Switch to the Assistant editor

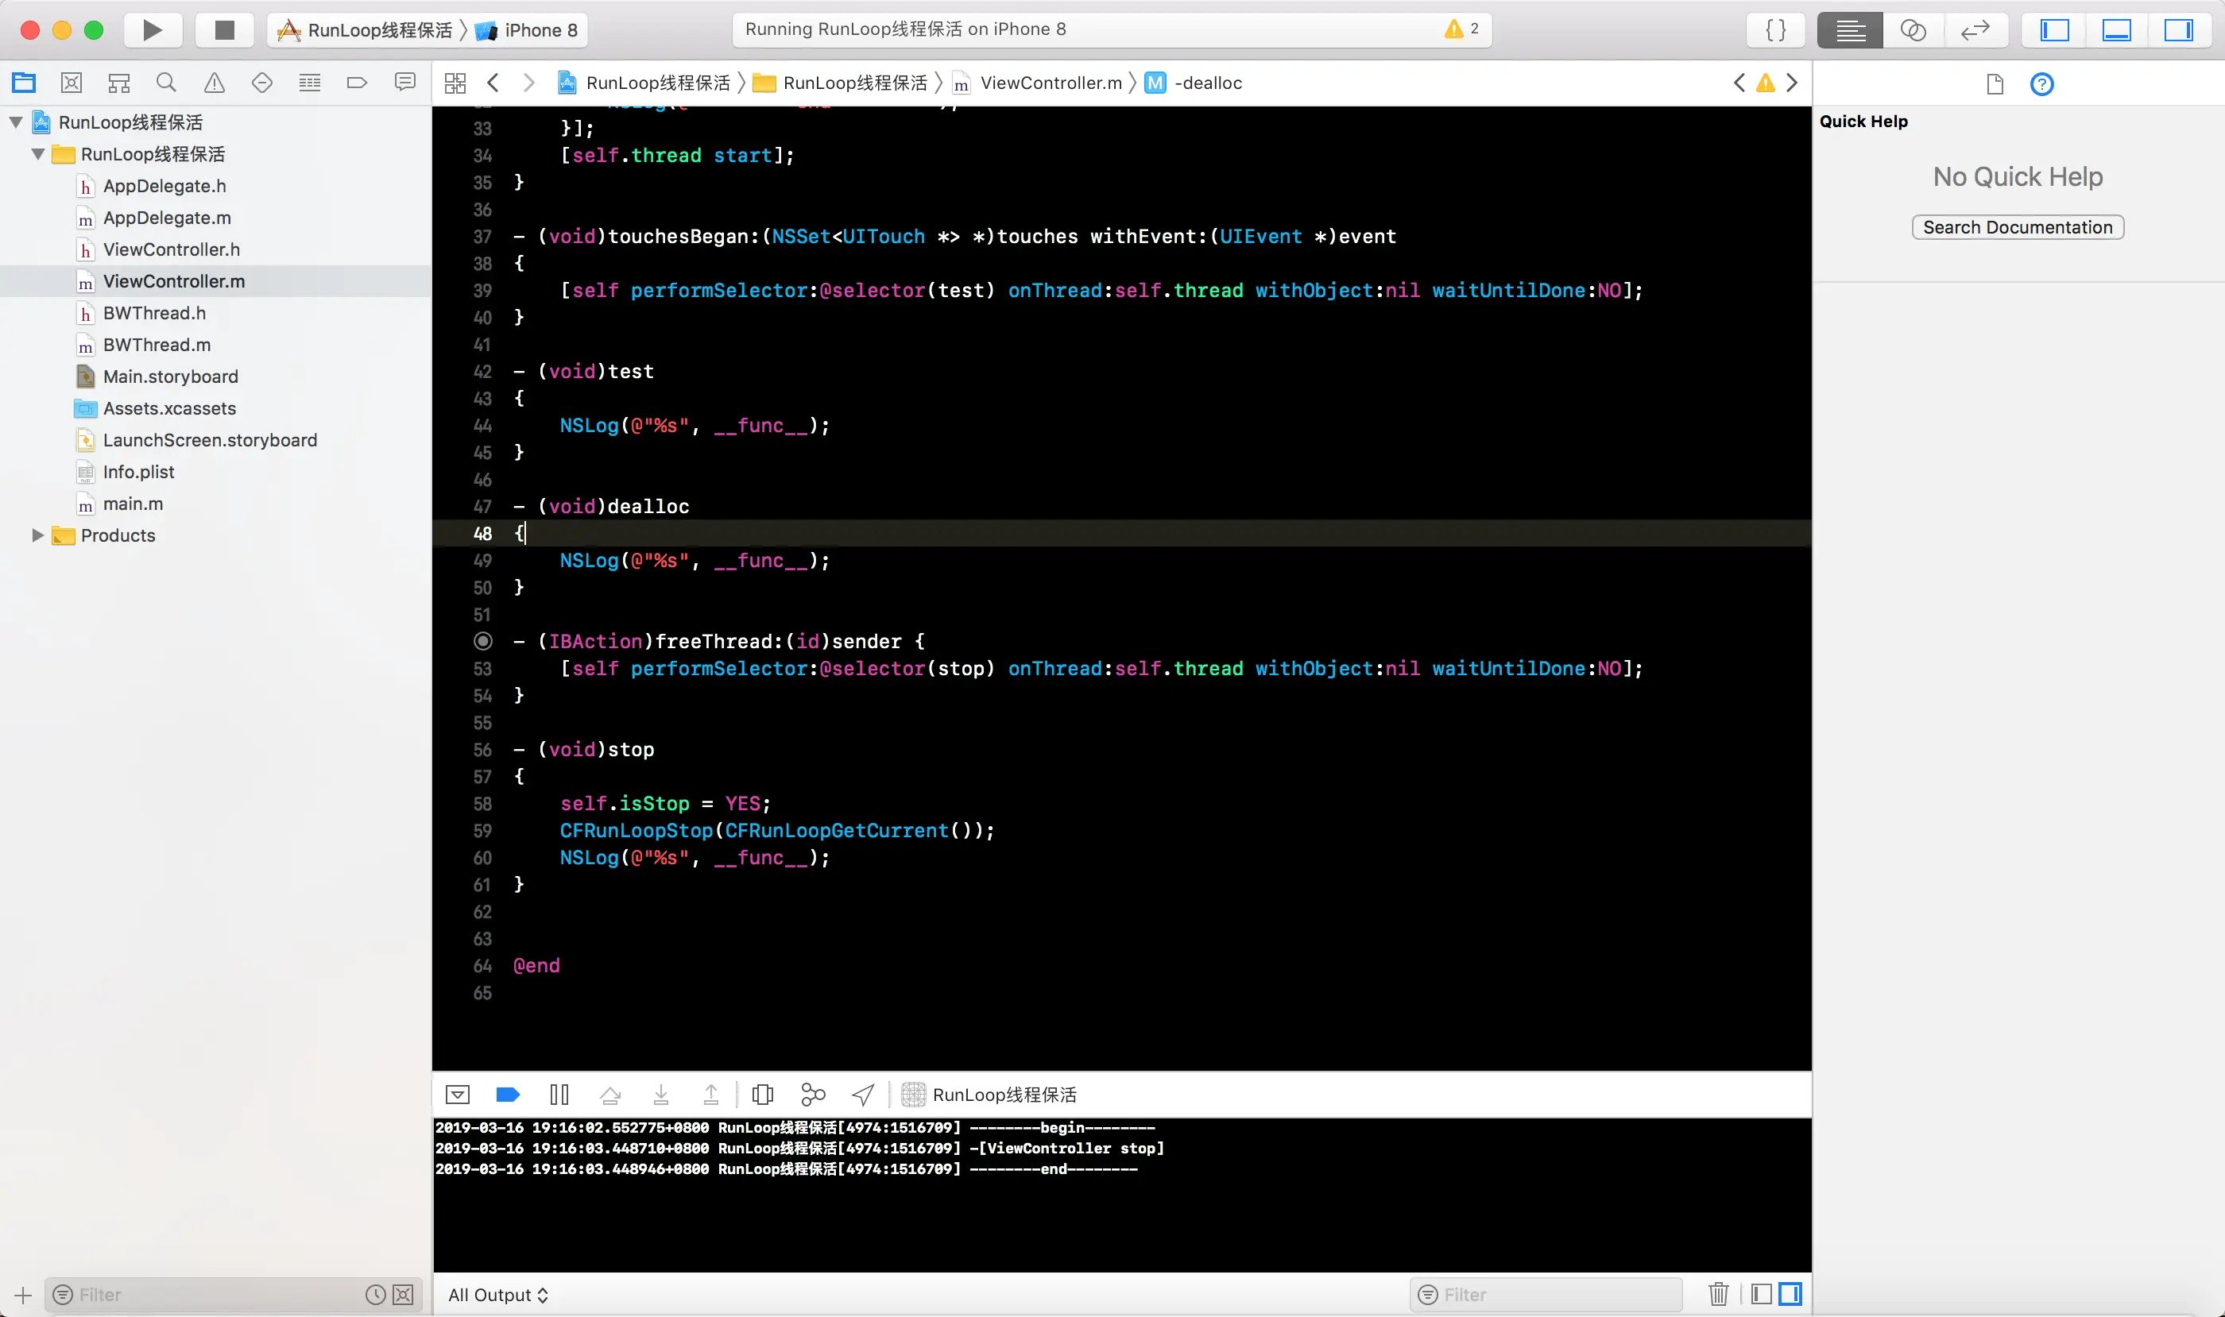[1913, 30]
